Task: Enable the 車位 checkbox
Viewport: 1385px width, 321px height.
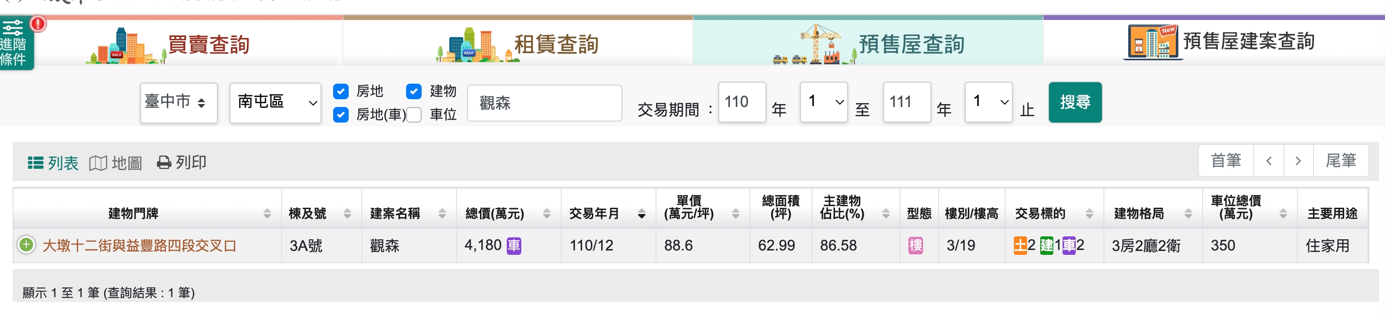Action: [413, 114]
